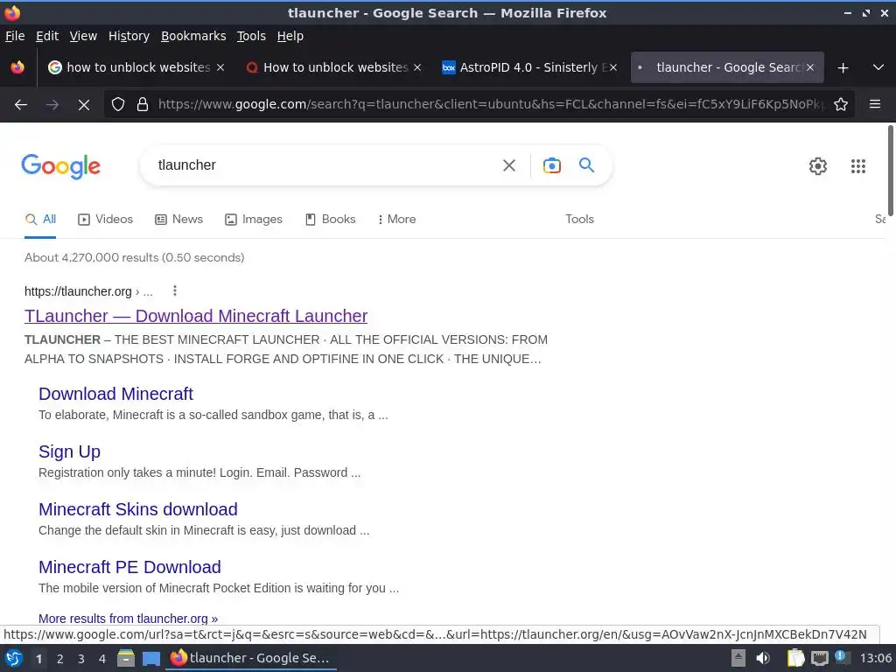Close the first 'how to unblock websites' Google tab
This screenshot has width=896, height=672.
(220, 67)
